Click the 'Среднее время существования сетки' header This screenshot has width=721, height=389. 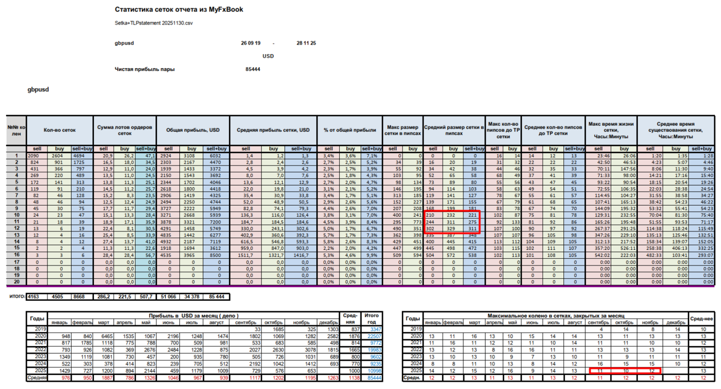[x=676, y=131]
